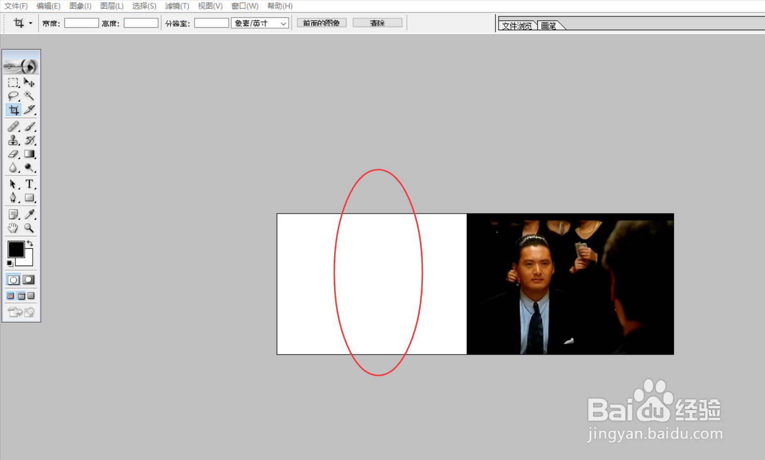Image resolution: width=765 pixels, height=460 pixels.
Task: Jump to ImageReady button
Action: pos(21,312)
